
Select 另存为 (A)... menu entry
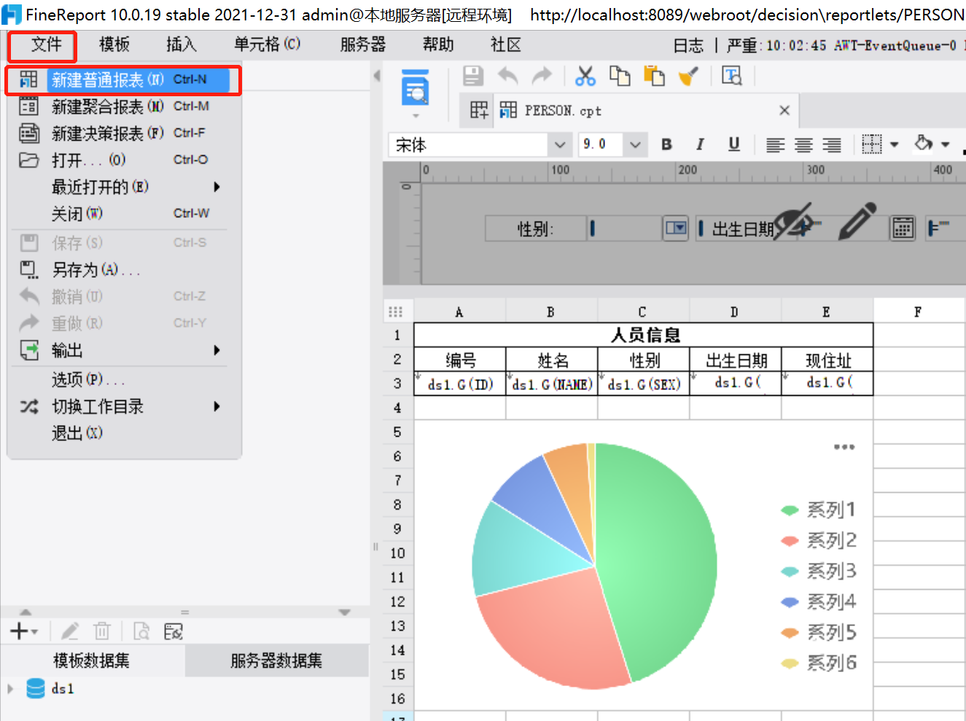pos(123,270)
